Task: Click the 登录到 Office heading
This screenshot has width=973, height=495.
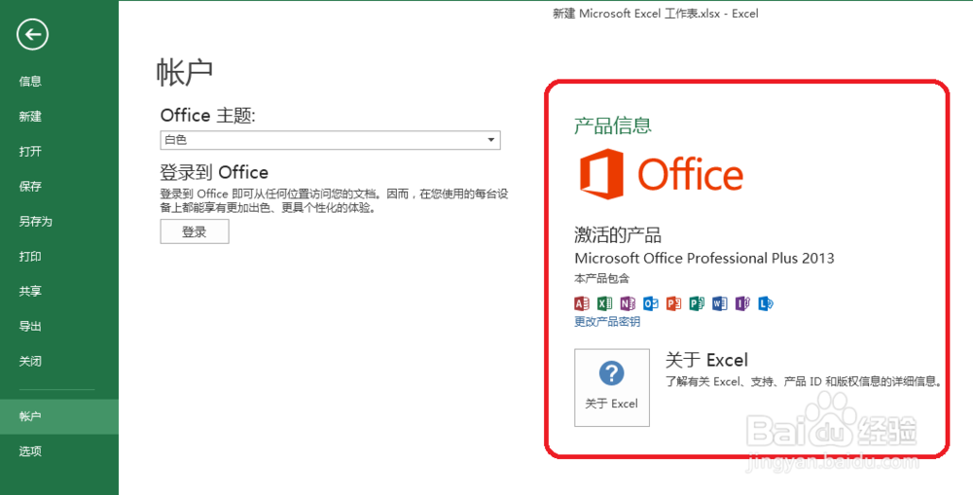Action: [214, 172]
